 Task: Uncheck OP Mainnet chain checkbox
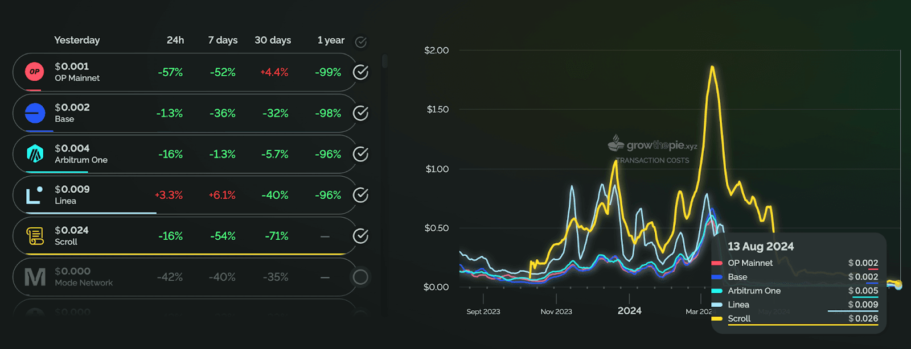click(360, 72)
